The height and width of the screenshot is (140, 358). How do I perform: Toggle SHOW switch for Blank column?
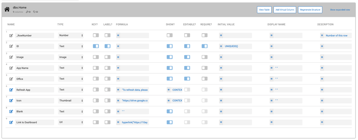click(170, 111)
